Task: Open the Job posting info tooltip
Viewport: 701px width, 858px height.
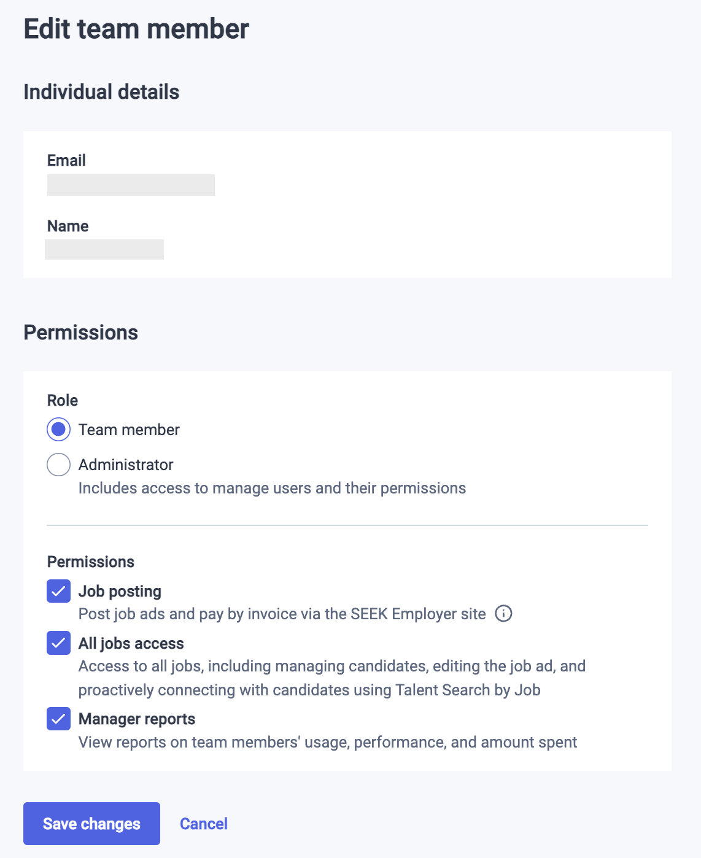Action: pos(503,614)
